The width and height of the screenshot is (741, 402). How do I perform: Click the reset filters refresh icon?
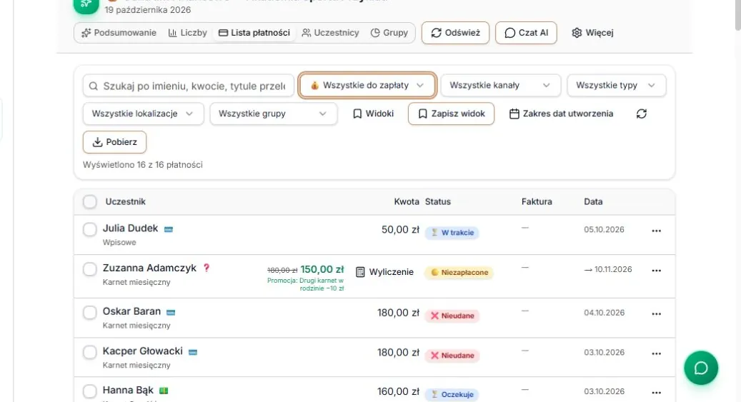[641, 114]
